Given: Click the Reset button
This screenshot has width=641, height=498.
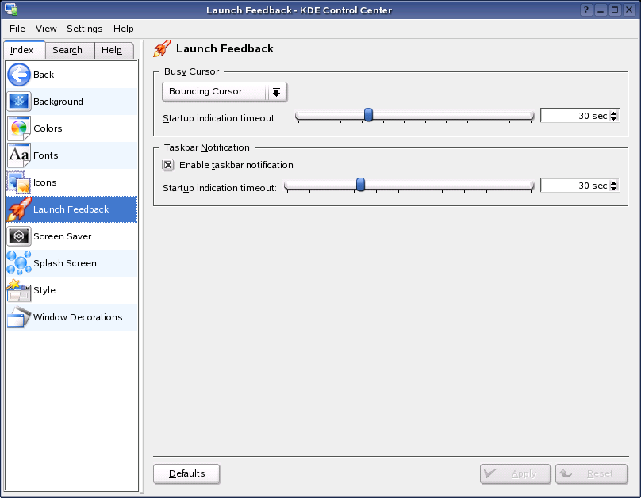Looking at the screenshot, I should (591, 473).
